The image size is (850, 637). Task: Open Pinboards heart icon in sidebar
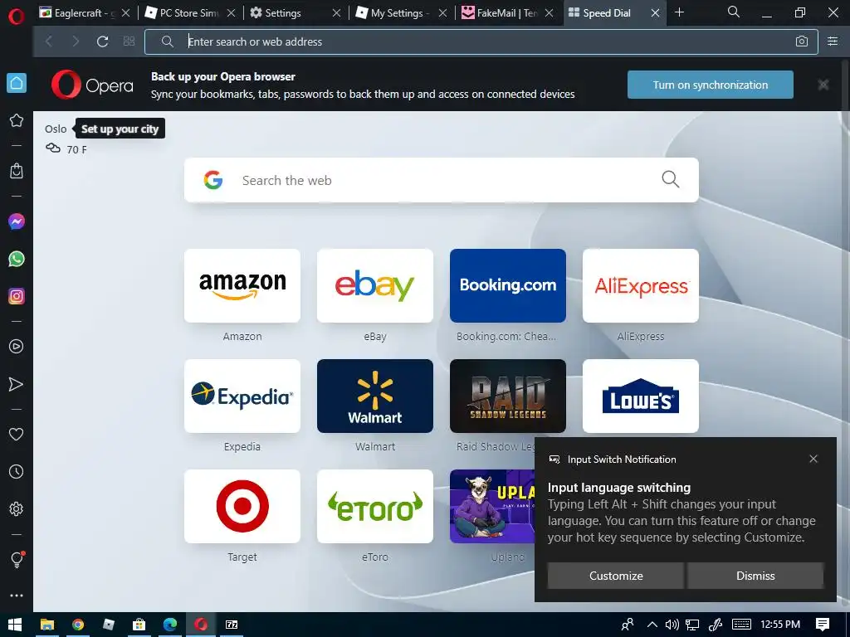tap(17, 435)
